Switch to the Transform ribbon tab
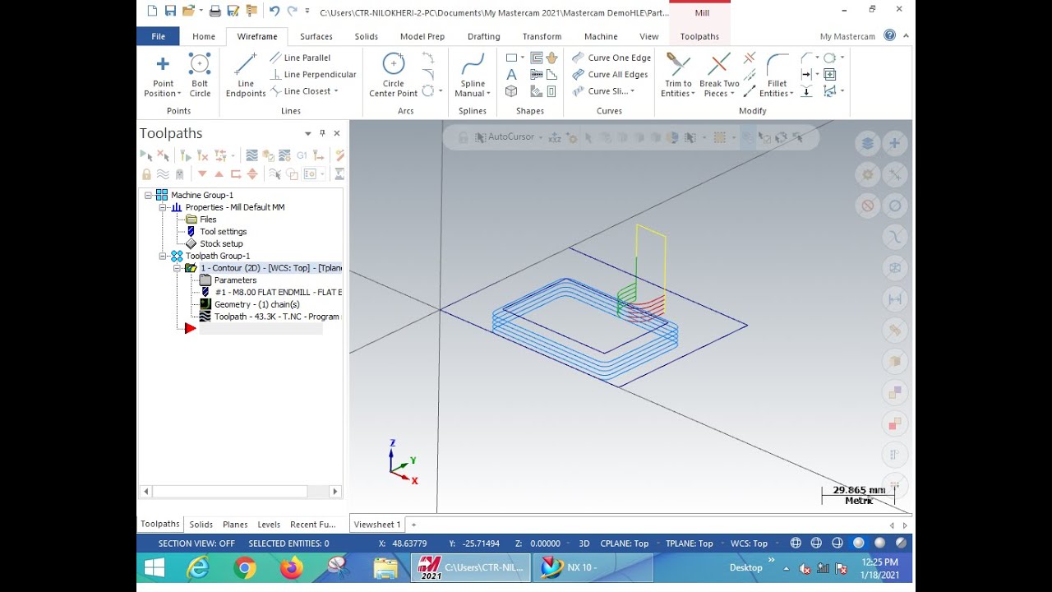This screenshot has width=1052, height=592. (542, 36)
